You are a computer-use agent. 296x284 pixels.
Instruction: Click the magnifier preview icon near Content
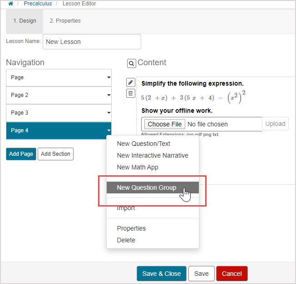[x=131, y=63]
